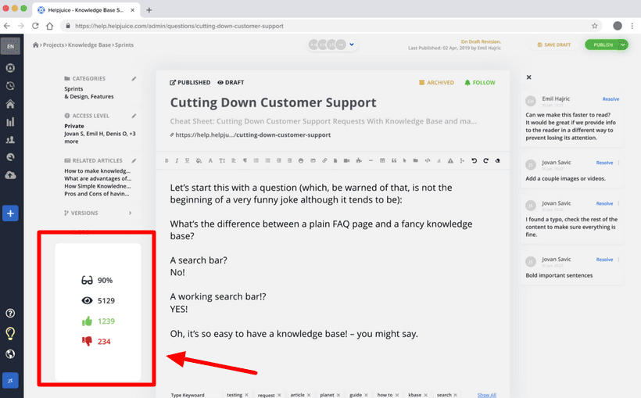
Task: Toggle the Archived status
Action: [x=436, y=82]
